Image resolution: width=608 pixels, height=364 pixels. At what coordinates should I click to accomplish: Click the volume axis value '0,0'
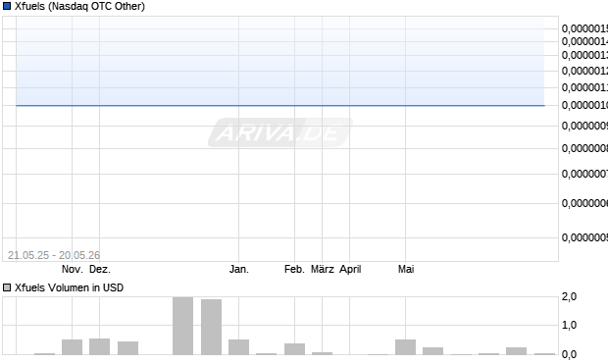(569, 354)
